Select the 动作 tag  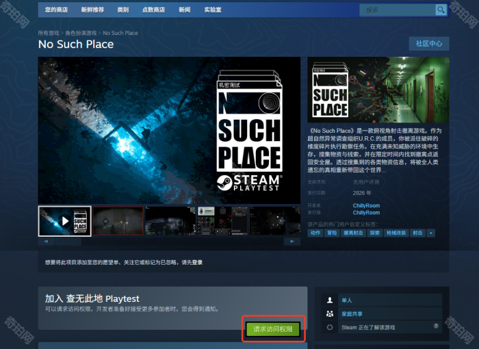tap(315, 233)
